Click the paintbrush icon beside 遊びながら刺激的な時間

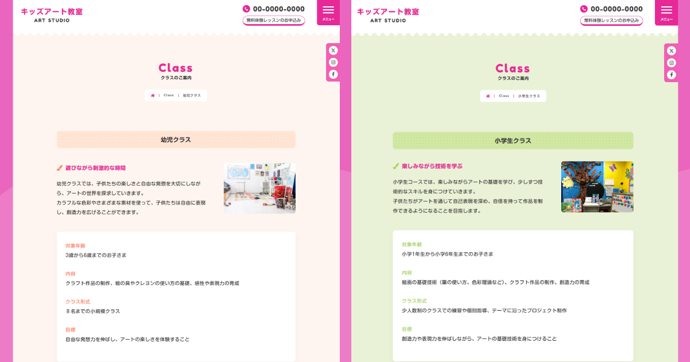(x=59, y=167)
